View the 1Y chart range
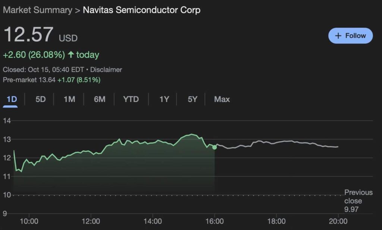The image size is (382, 230). pos(164,99)
